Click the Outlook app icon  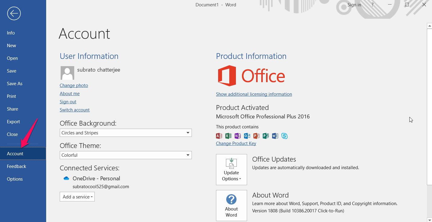tap(247, 136)
